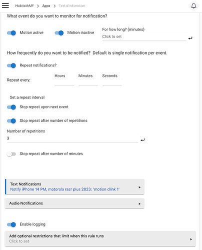This screenshot has height=250, width=202.
Task: Click the Seconds repeat interval field
Action: coord(112,82)
